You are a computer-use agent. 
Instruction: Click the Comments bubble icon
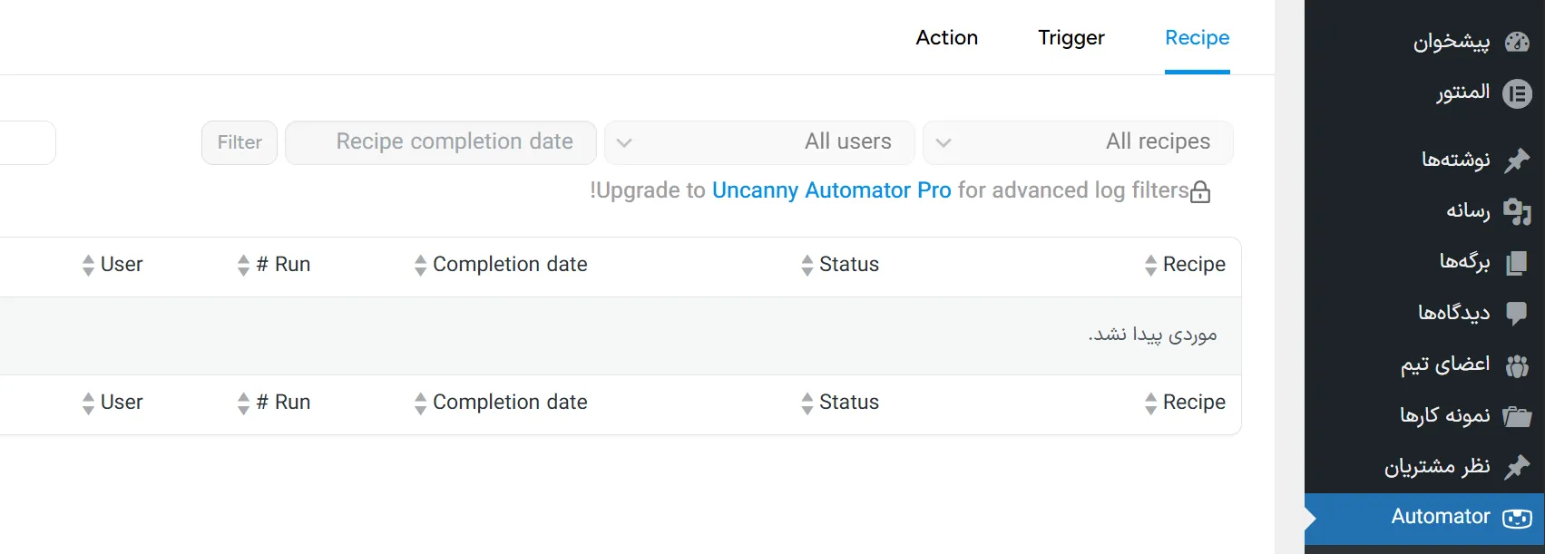pyautogui.click(x=1517, y=314)
